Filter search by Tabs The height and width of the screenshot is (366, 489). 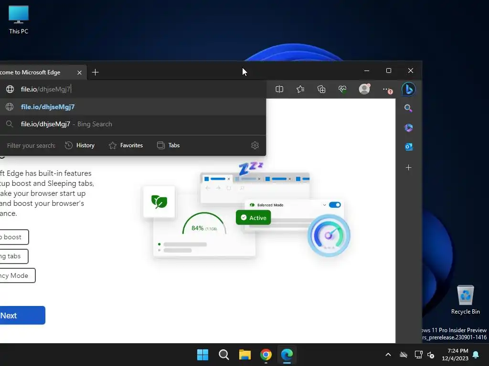pos(169,145)
